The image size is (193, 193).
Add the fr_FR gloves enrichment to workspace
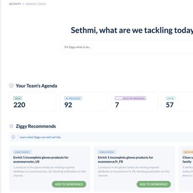tap(154, 184)
